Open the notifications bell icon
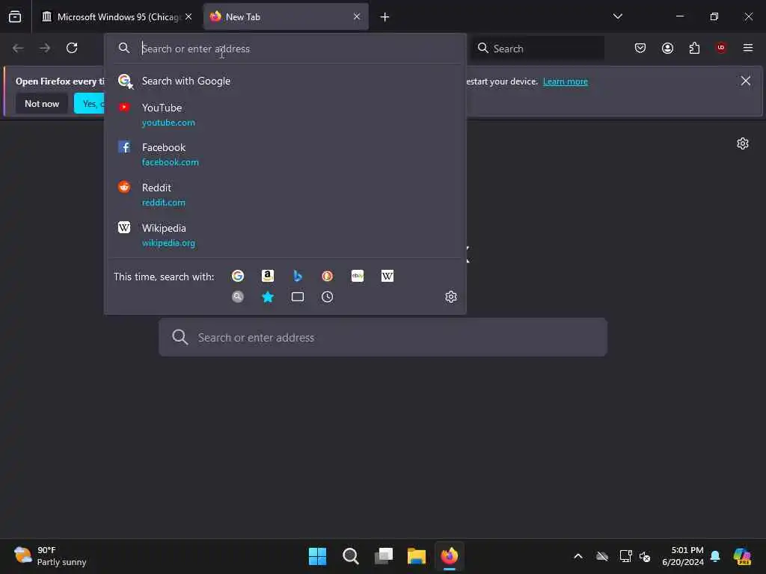766x574 pixels. tap(715, 556)
